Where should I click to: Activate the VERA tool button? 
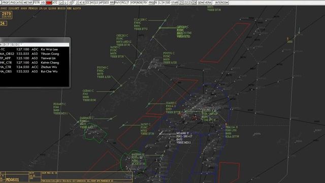pos(208,3)
